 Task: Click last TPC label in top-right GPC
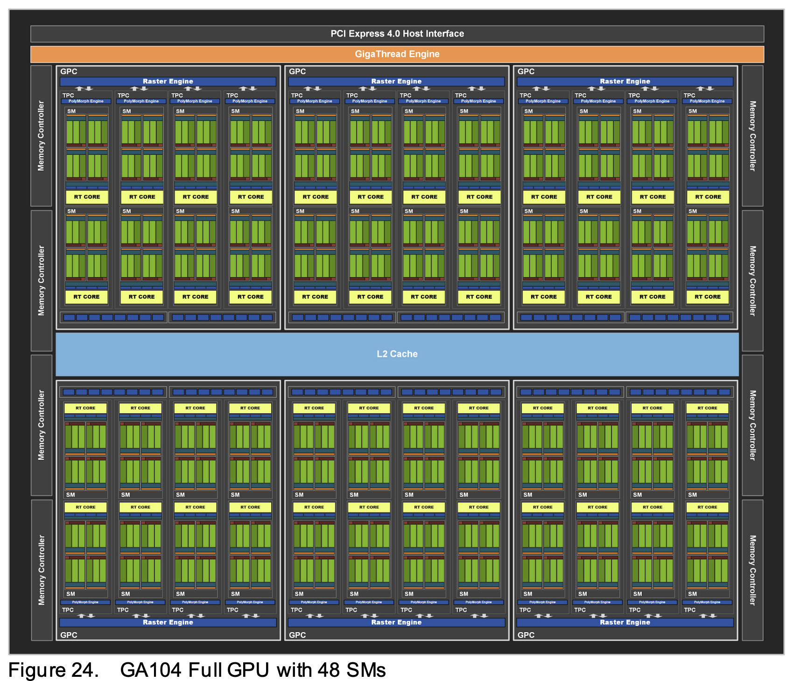coord(689,95)
